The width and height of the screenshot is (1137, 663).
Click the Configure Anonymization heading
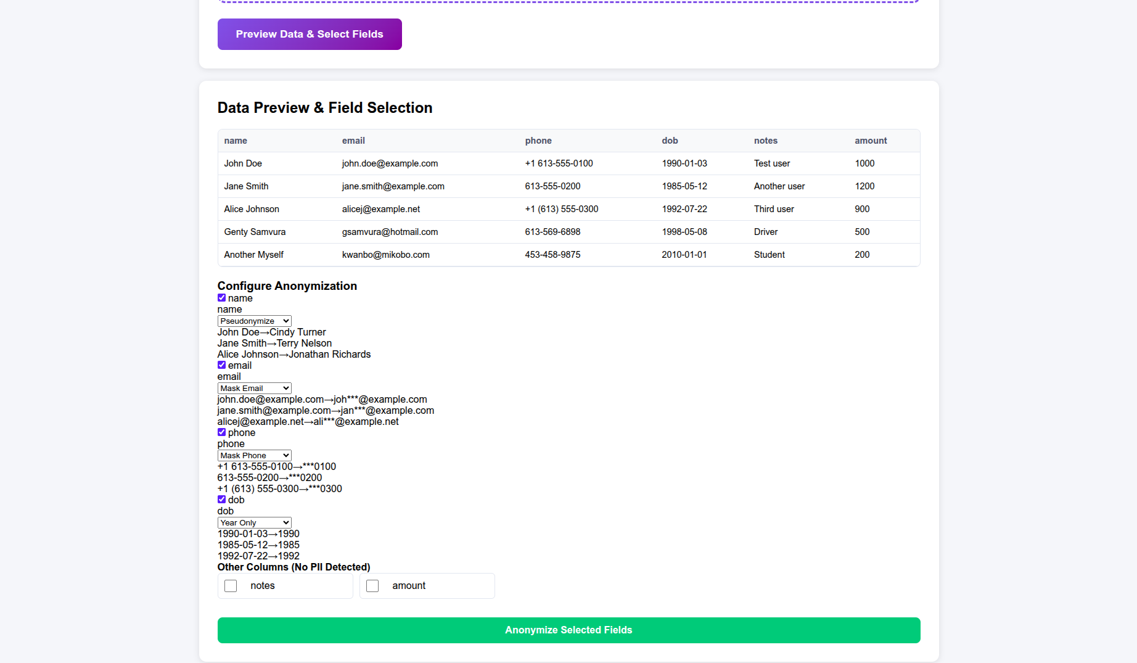click(x=287, y=286)
